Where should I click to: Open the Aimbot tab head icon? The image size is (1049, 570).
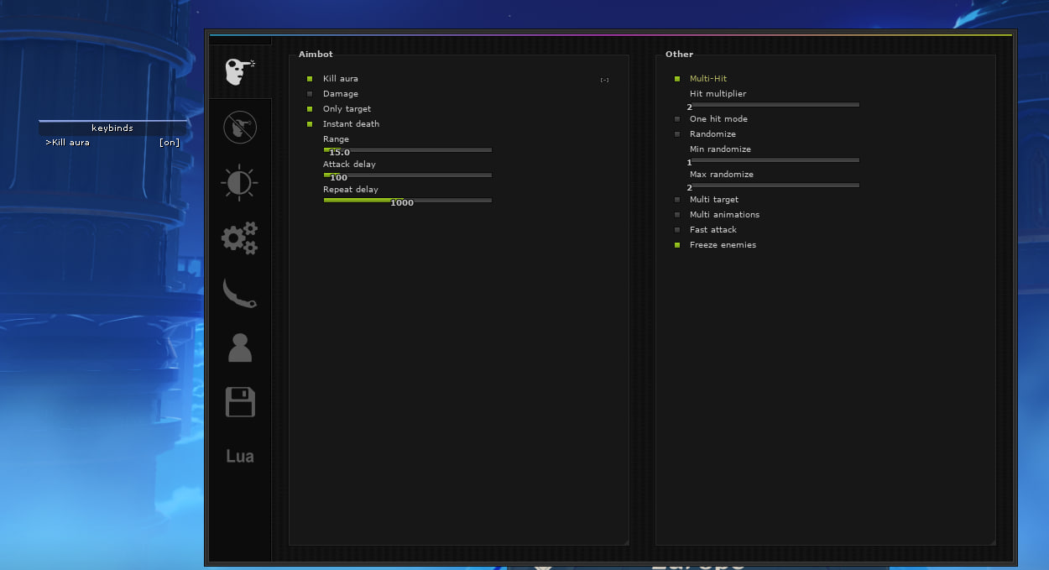pyautogui.click(x=239, y=71)
